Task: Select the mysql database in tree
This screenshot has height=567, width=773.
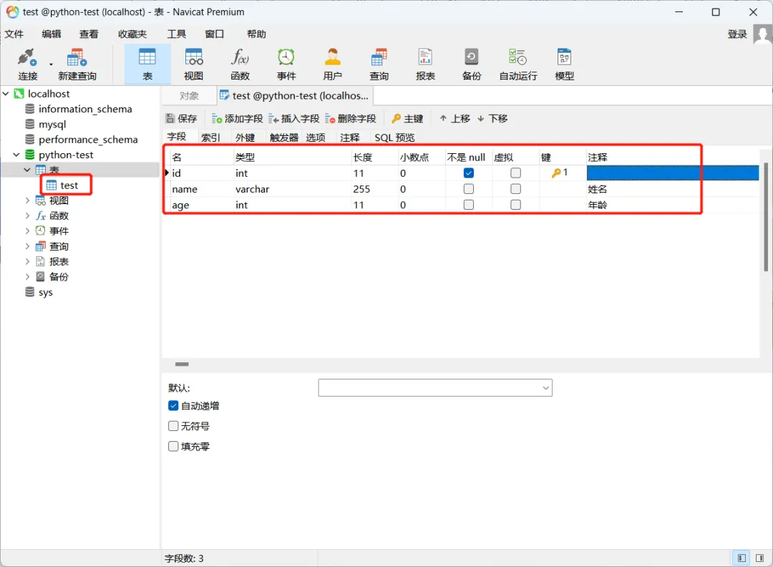Action: pyautogui.click(x=52, y=125)
